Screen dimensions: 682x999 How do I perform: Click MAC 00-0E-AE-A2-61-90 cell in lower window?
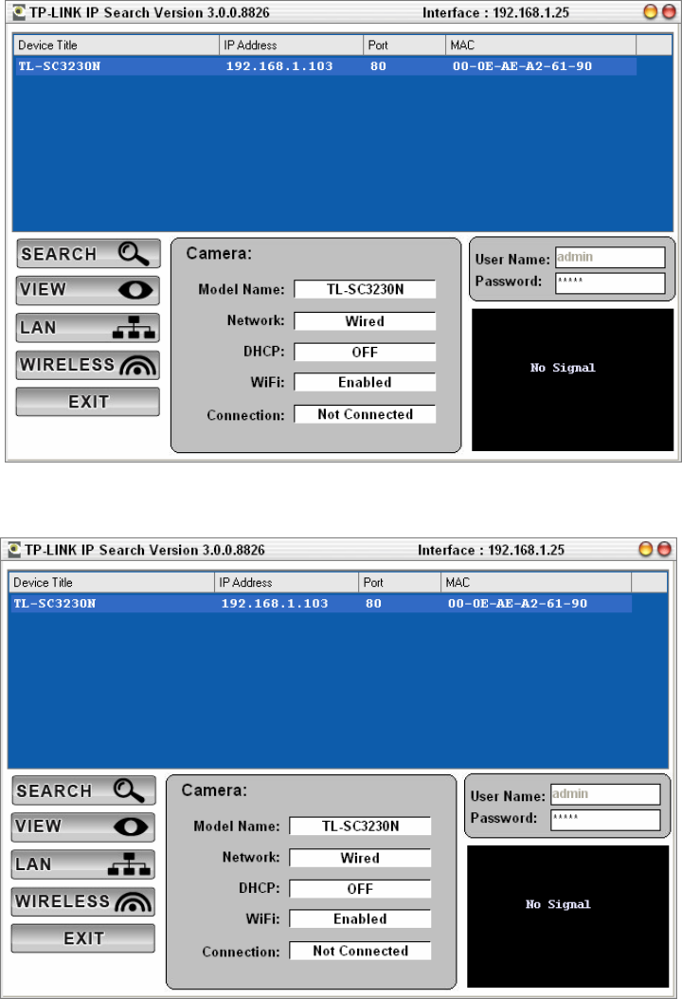coord(518,604)
